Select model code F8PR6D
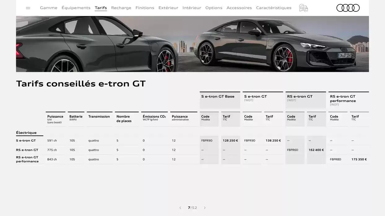This screenshot has height=216, width=385. [x=292, y=149]
